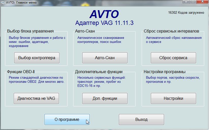The width and height of the screenshot is (209, 130).
Task: Click description 'Автоматический сброс напоминания о сервисе'
Action: pos(174,40)
